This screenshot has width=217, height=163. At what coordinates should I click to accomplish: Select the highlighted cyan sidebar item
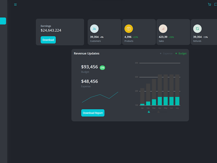point(3,21)
